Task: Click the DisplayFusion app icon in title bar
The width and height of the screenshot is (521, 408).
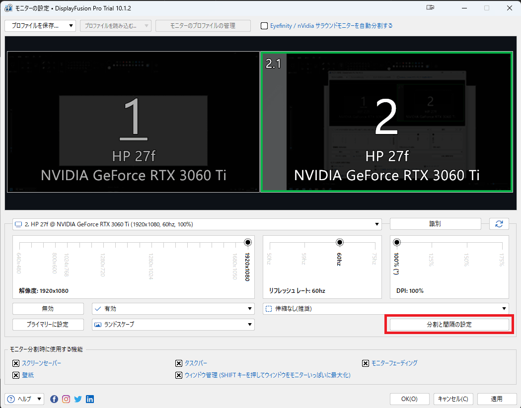Action: click(8, 8)
